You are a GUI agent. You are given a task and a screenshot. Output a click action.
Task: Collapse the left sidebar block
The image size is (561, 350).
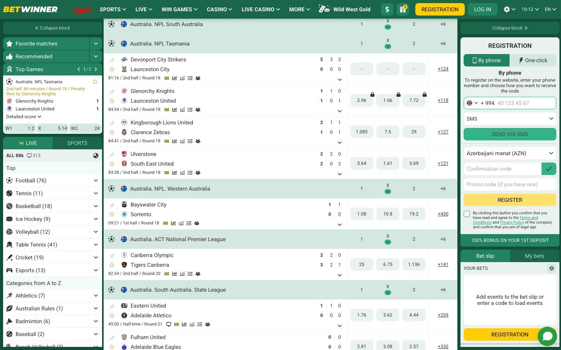point(53,28)
